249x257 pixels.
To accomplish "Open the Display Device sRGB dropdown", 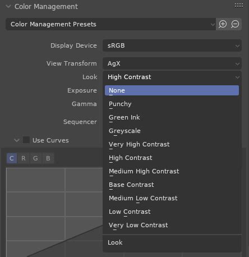I will coord(172,45).
